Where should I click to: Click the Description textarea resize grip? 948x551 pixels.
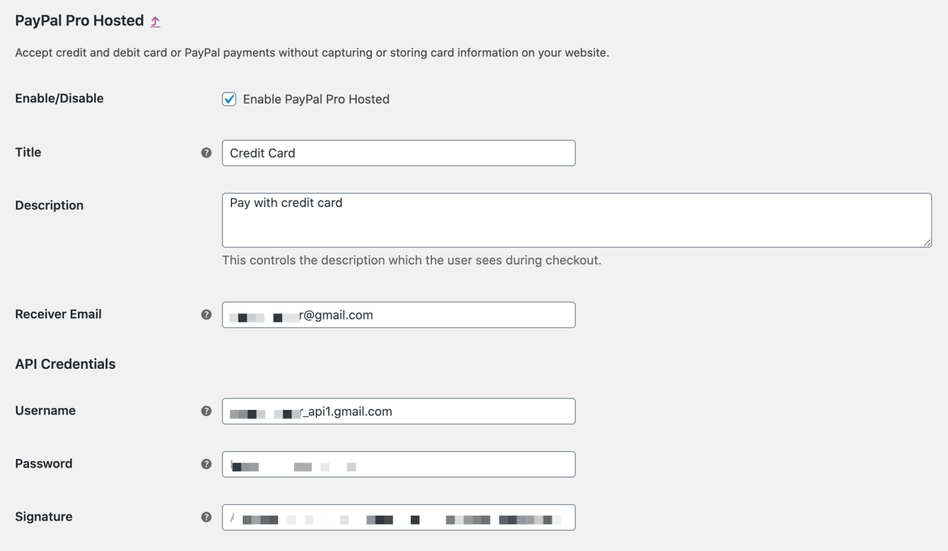tap(927, 244)
